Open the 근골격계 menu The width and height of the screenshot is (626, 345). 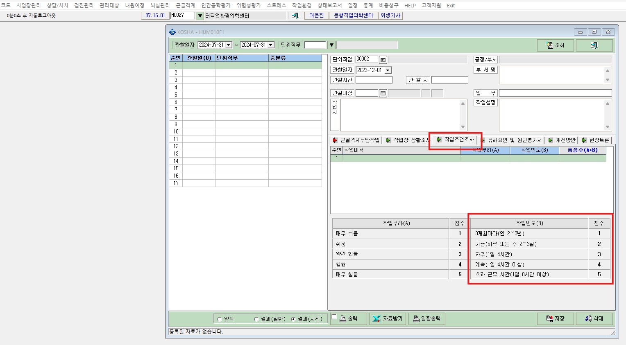pos(186,5)
